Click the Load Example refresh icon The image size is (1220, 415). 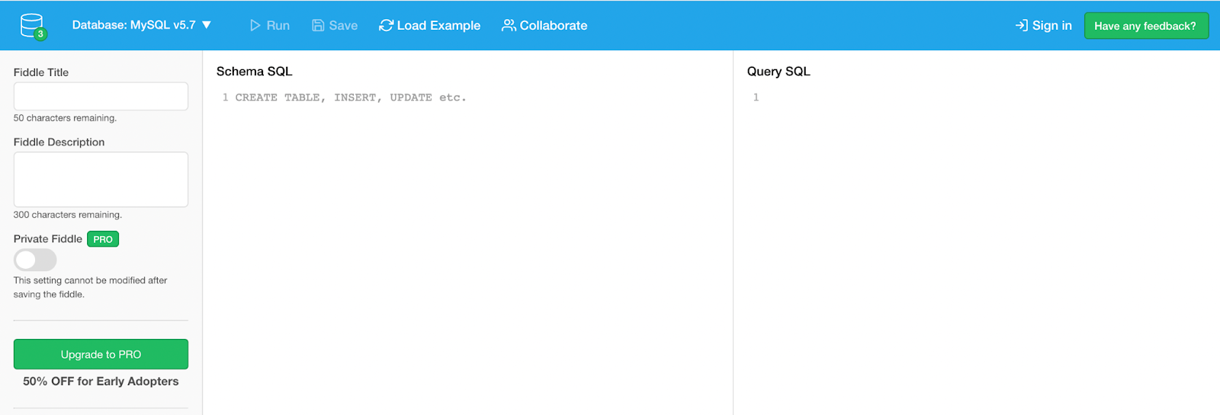pos(386,26)
